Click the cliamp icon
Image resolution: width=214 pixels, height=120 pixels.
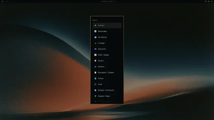pyautogui.click(x=95, y=43)
